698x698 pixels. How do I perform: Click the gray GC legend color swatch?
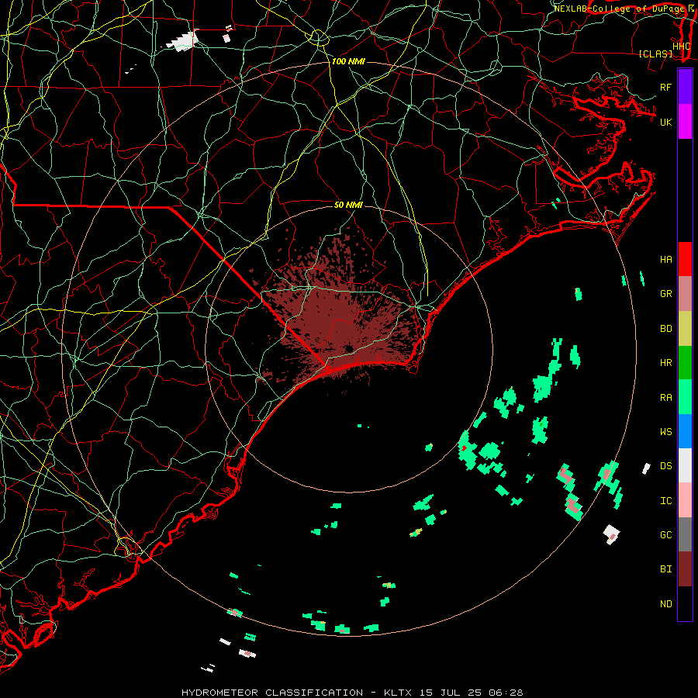[x=685, y=534]
